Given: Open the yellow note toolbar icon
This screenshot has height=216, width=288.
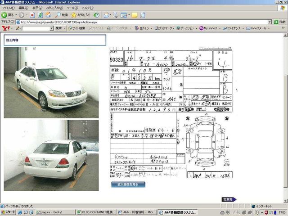Looking at the screenshot, I should pos(134,15).
